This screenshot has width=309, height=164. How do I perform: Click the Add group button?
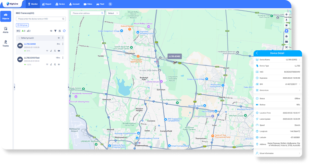point(23,25)
